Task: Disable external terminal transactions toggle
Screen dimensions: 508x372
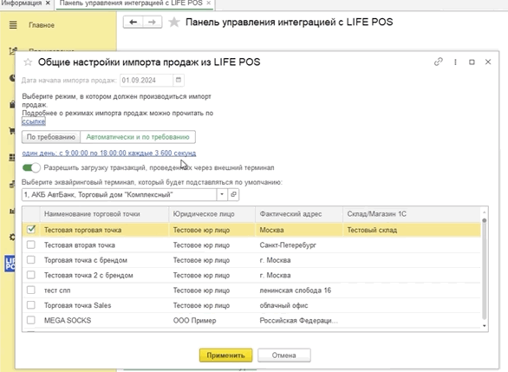Action: point(31,167)
